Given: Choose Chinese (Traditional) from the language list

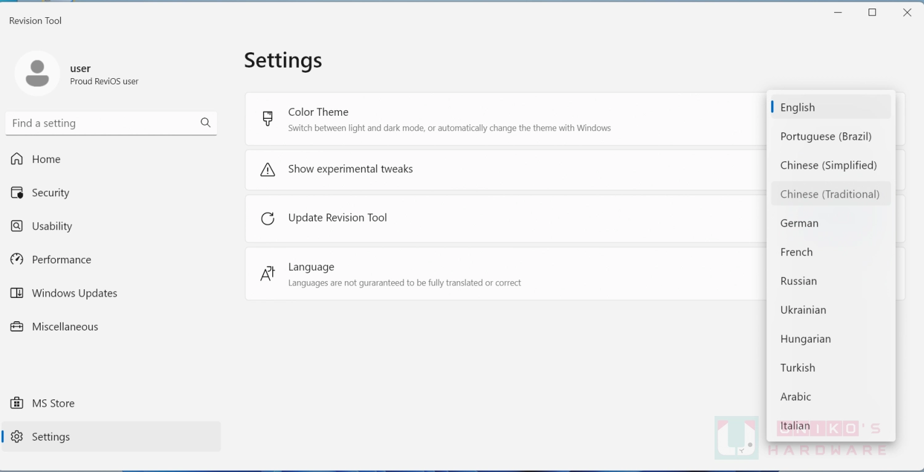Looking at the screenshot, I should coord(830,193).
